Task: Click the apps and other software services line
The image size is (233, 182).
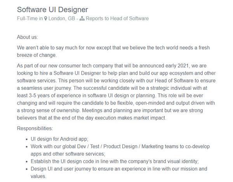Action: pos(68,154)
